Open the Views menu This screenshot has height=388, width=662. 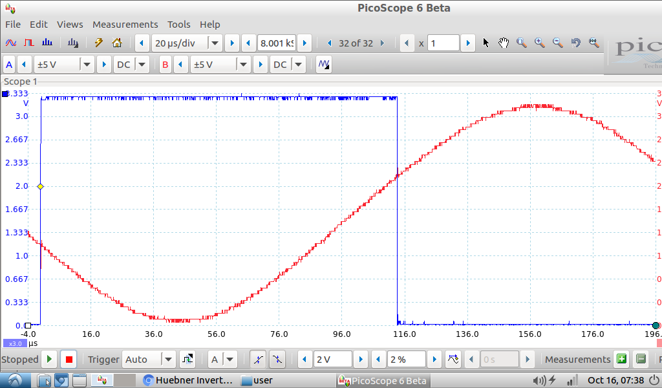(70, 24)
